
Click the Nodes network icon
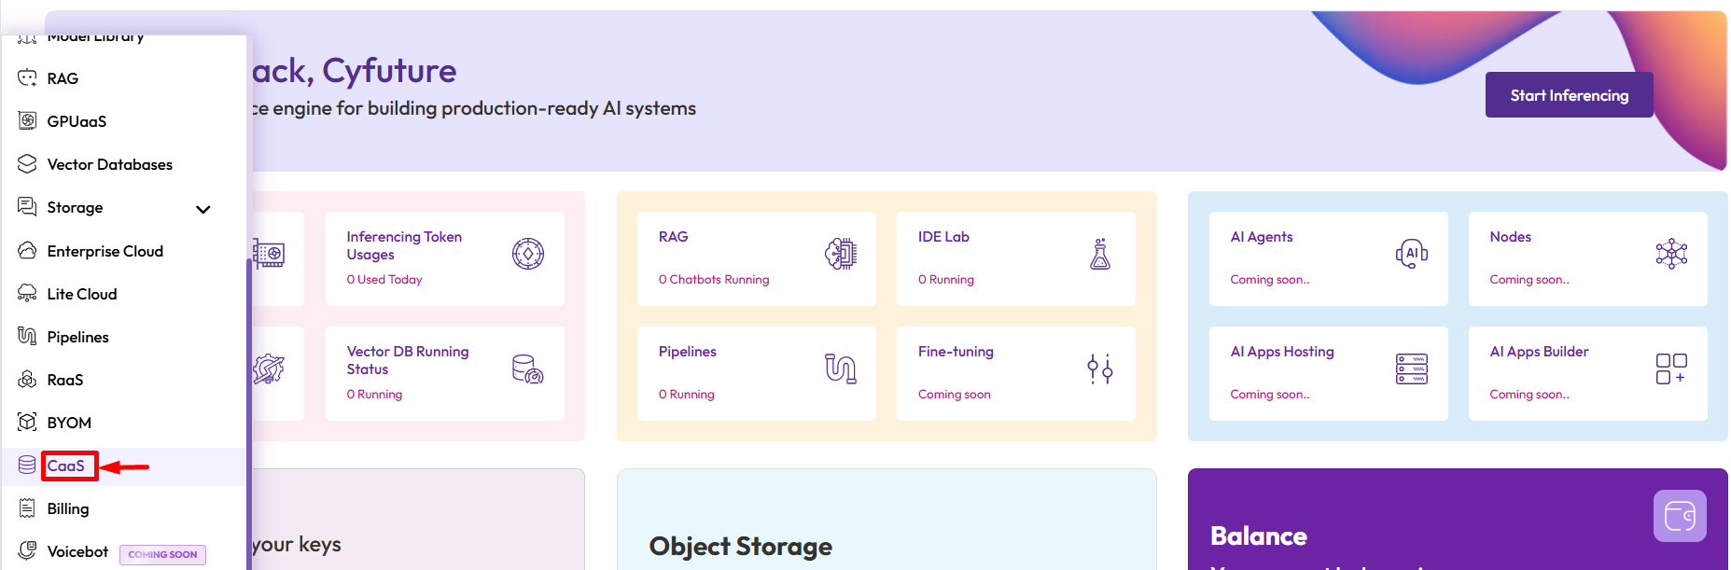point(1670,254)
